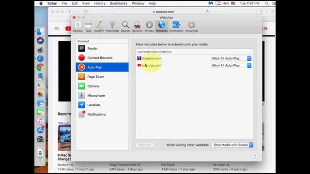Open the YouTube hamburger menu
Viewport: 310px width, 174px height.
click(x=57, y=29)
